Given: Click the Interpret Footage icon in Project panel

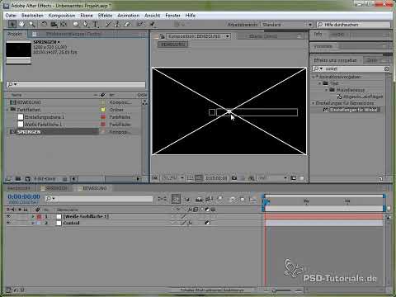Looking at the screenshot, I should (x=8, y=179).
